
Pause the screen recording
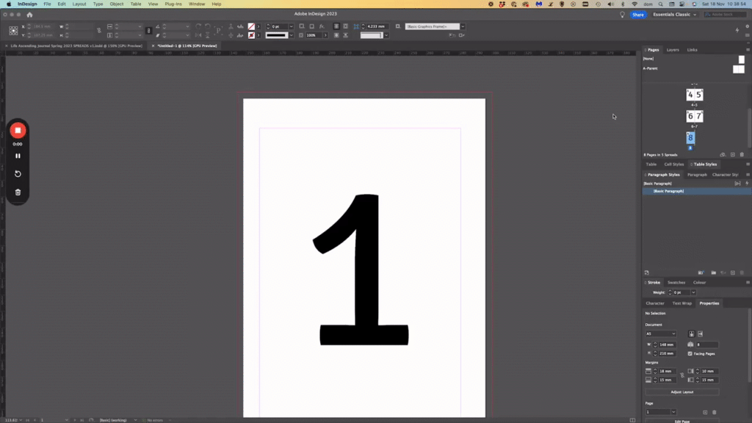(x=18, y=156)
